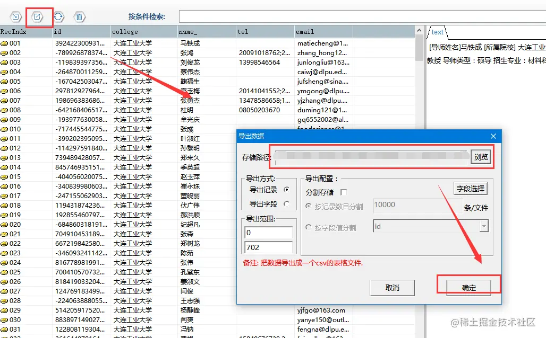Select the name cell 刘俊龙
This screenshot has width=546, height=338.
tap(190, 63)
